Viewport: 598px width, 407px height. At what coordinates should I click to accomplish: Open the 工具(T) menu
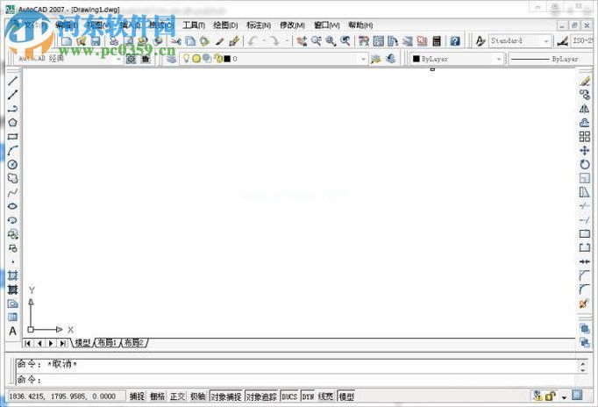[x=193, y=25]
